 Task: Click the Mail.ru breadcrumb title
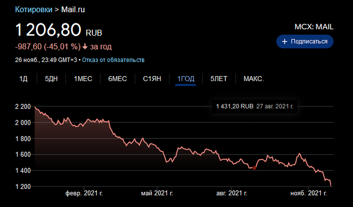pyautogui.click(x=73, y=10)
